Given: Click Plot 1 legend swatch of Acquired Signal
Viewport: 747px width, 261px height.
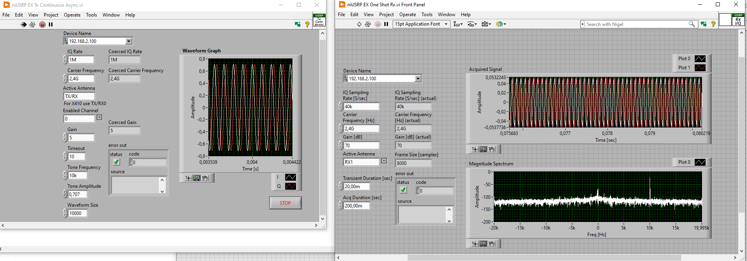Looking at the screenshot, I should tap(700, 68).
